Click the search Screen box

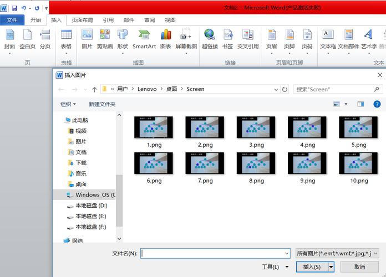click(x=338, y=89)
